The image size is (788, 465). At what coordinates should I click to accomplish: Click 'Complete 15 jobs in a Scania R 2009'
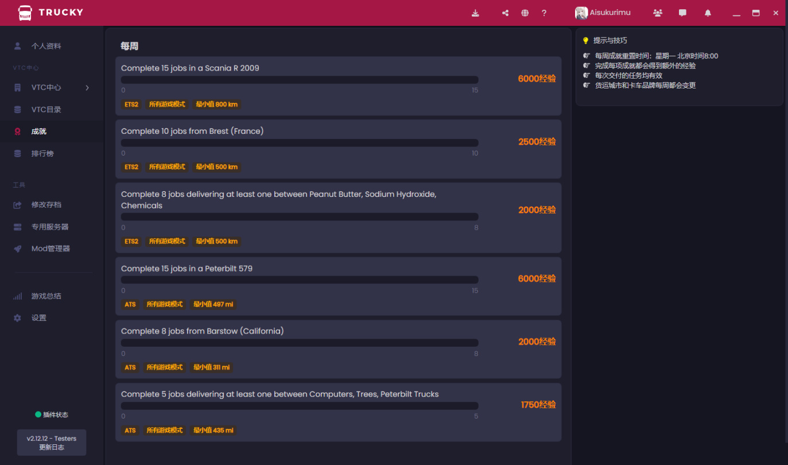[190, 68]
